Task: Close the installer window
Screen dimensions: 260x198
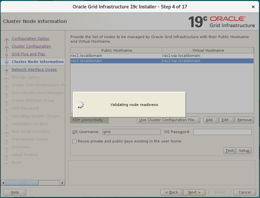Action: 253,7
